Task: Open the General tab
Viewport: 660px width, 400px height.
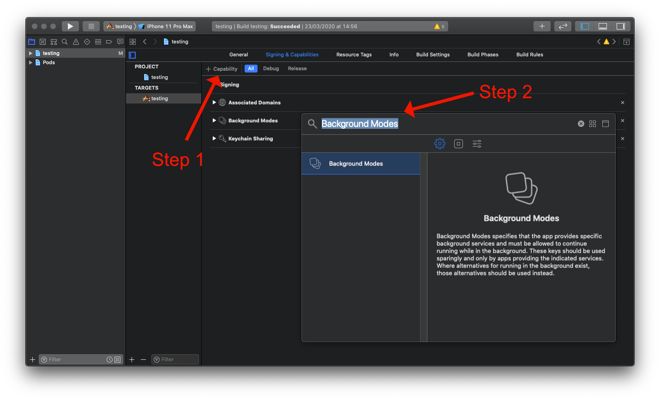Action: click(x=239, y=55)
